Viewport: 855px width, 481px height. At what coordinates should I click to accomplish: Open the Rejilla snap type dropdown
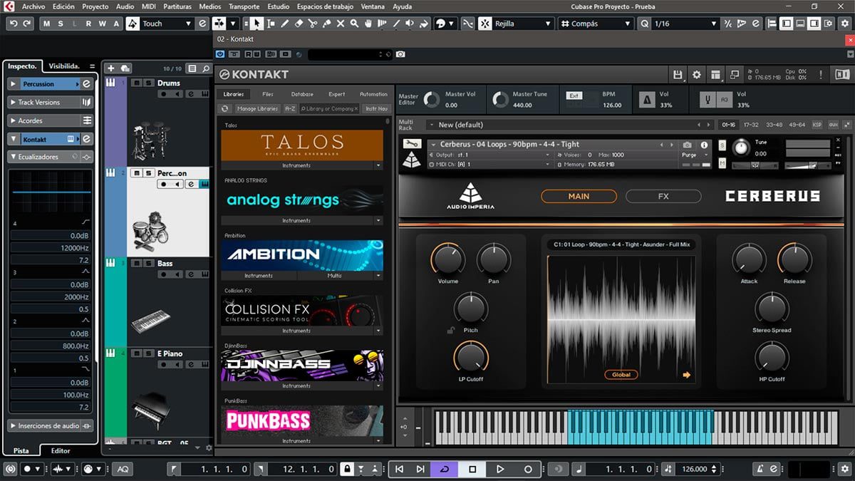pos(524,24)
